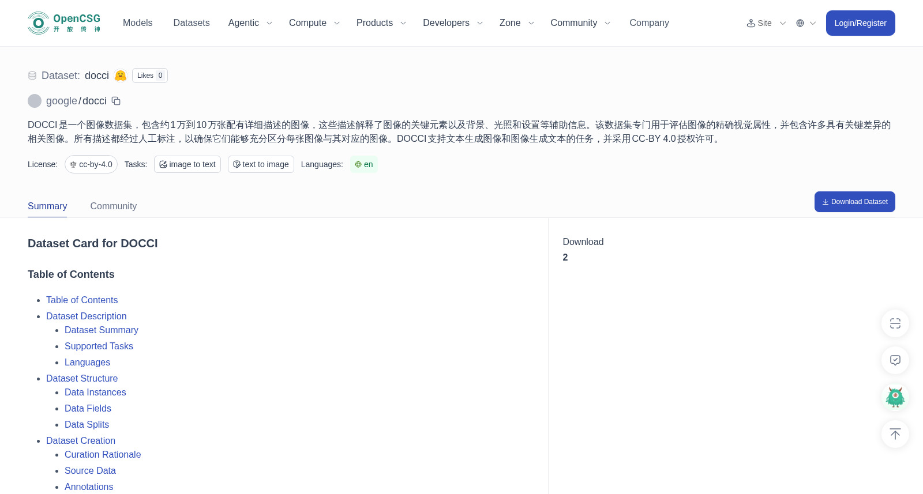
Task: Open the Dataset Description link
Action: 87,316
